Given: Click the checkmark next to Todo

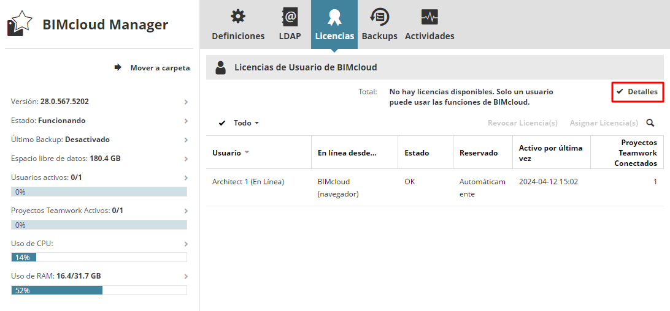Looking at the screenshot, I should point(221,123).
